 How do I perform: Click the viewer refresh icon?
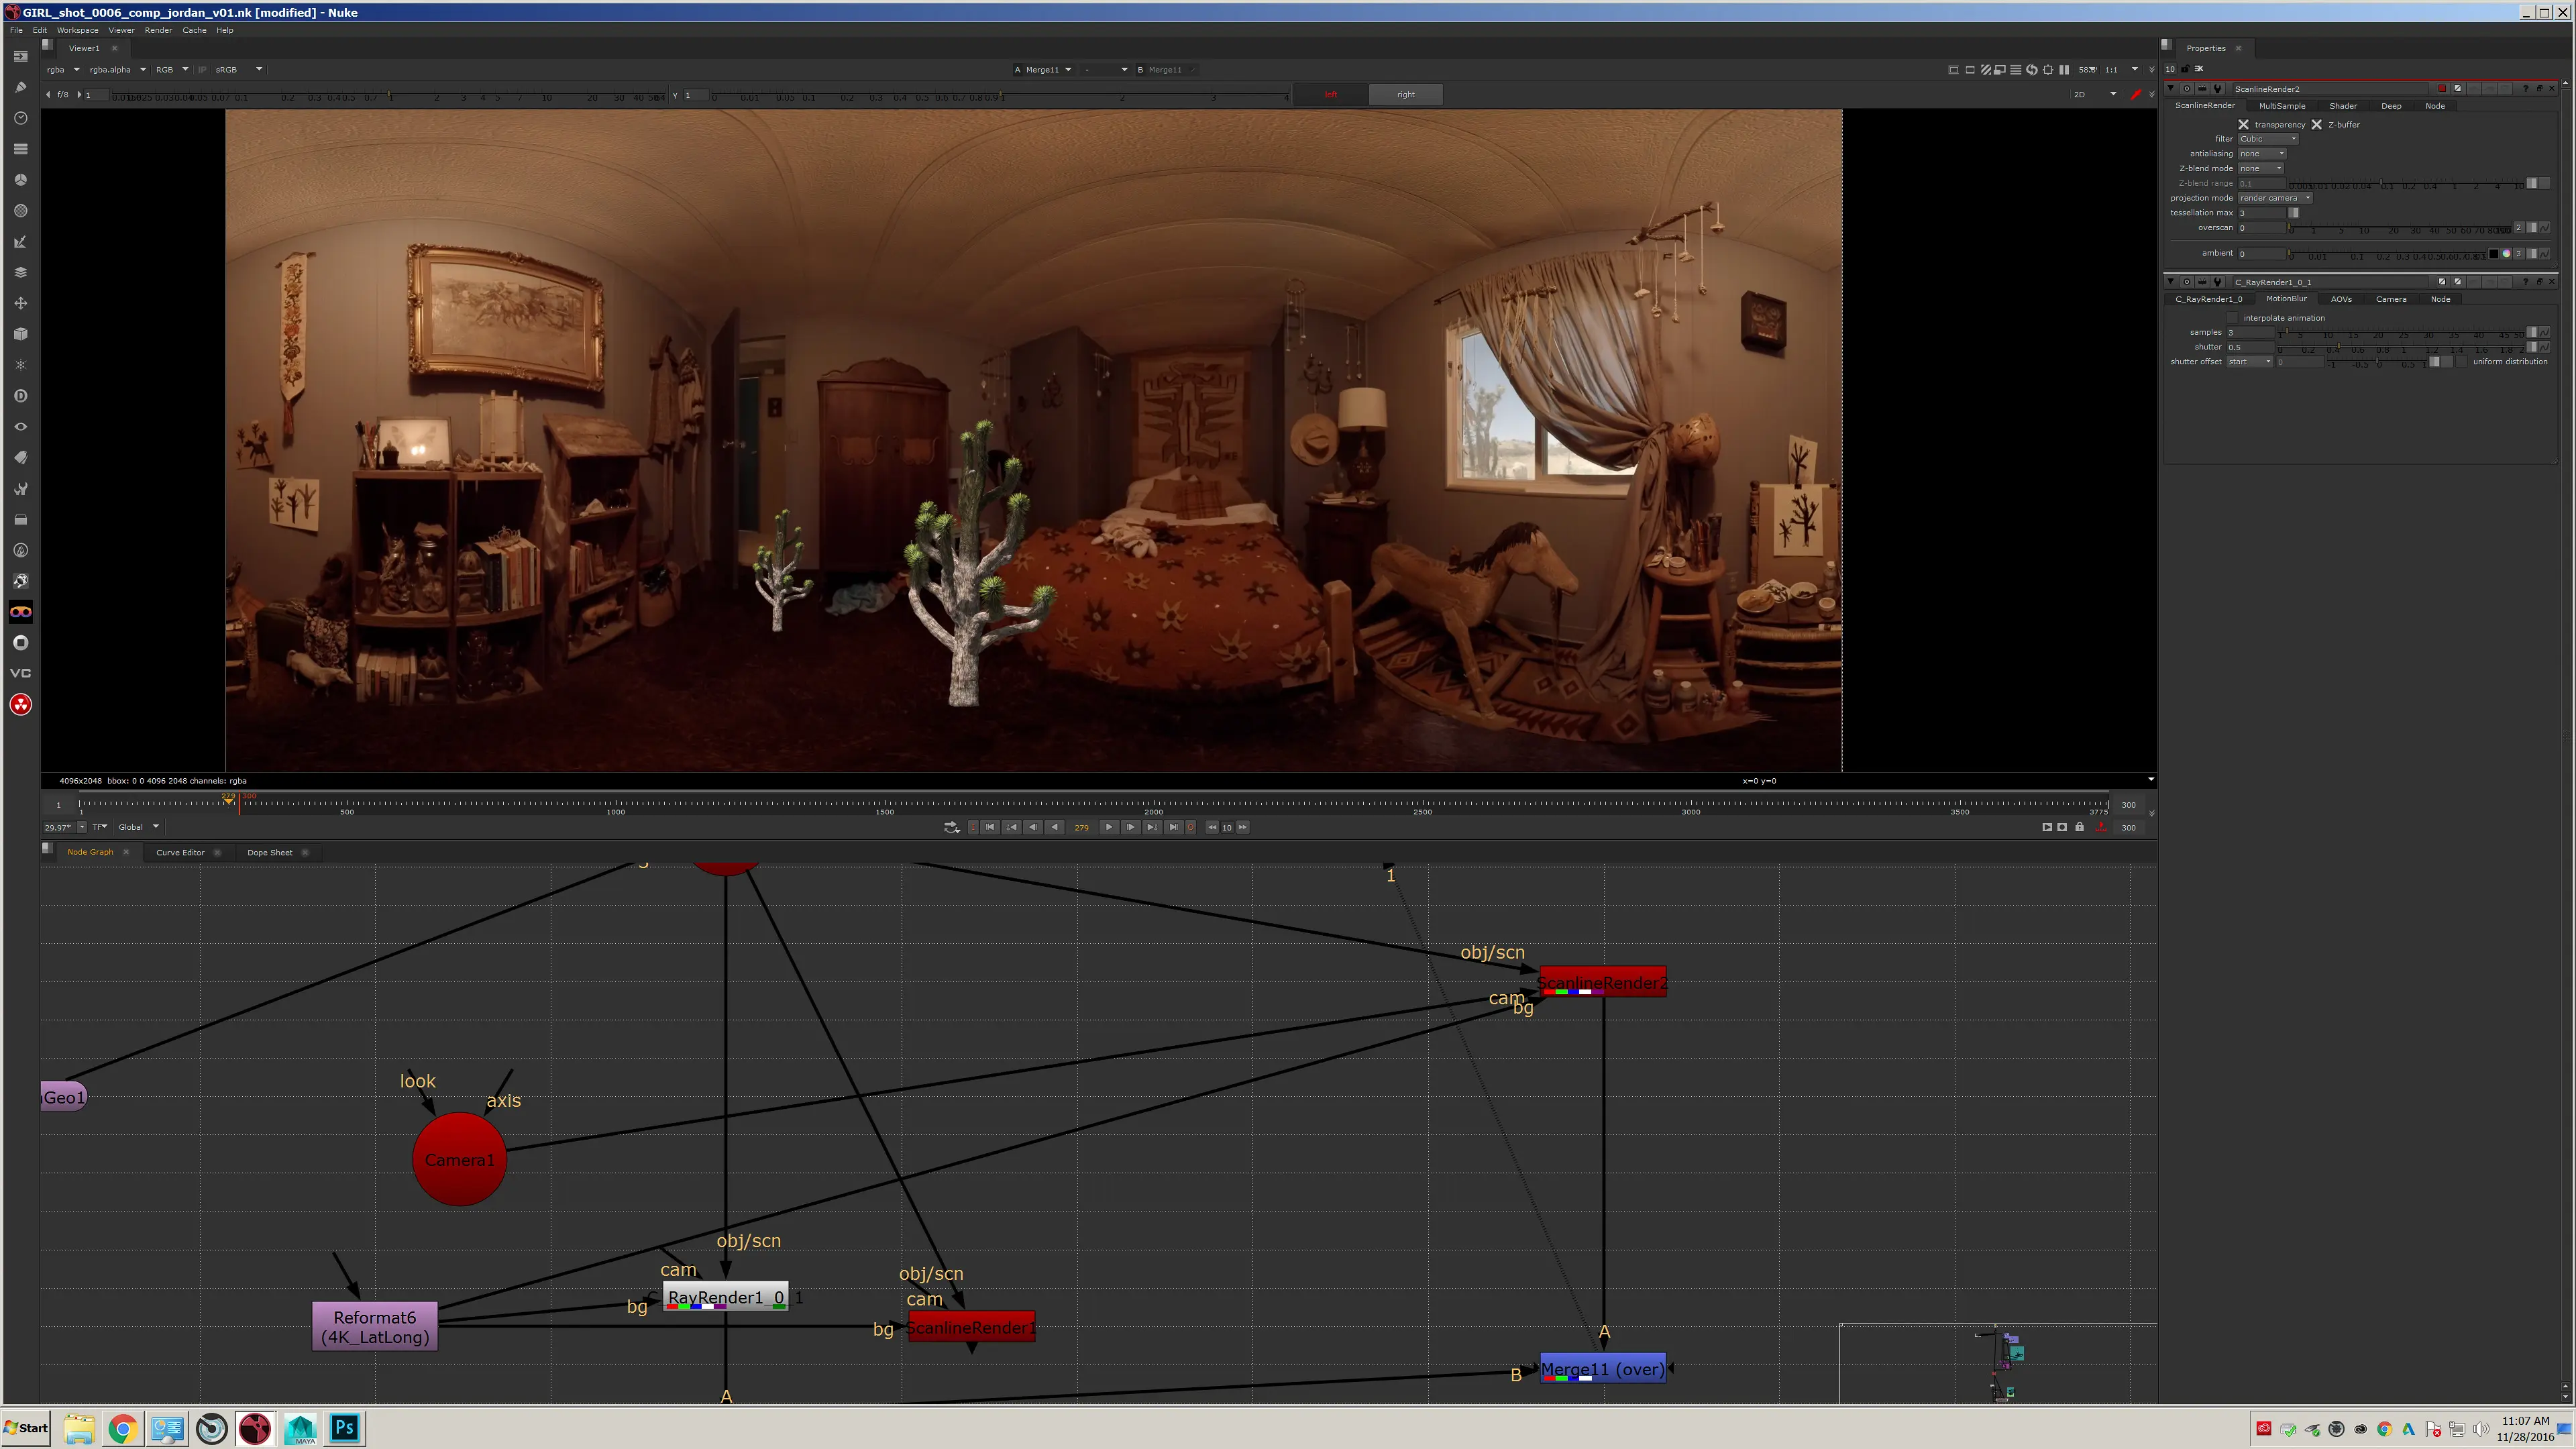(x=2031, y=70)
